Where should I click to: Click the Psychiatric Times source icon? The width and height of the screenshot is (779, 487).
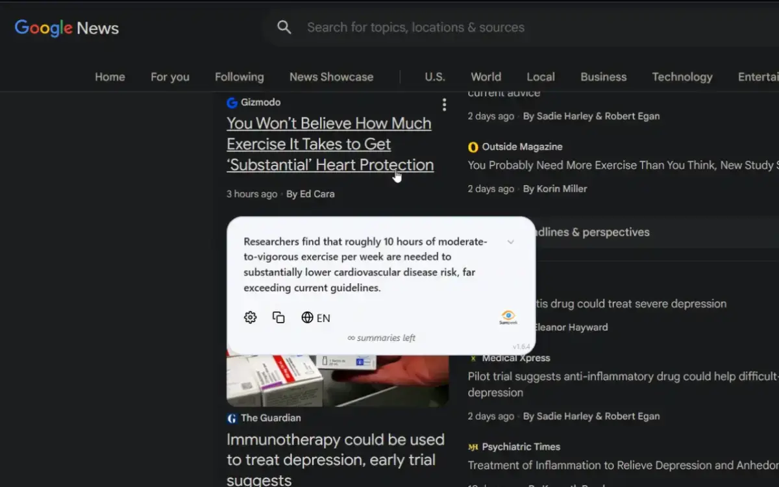pos(473,447)
